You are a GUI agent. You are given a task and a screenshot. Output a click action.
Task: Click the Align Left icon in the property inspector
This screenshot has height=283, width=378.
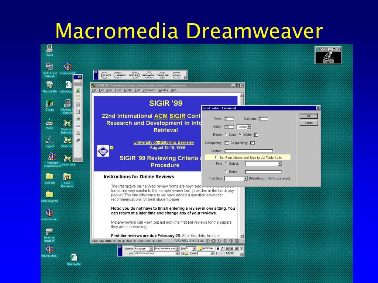coord(227,249)
